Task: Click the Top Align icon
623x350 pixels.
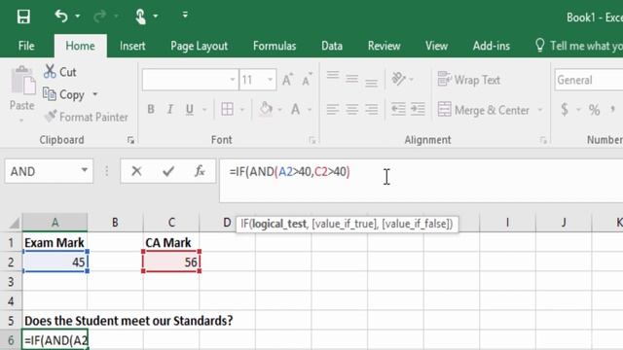Action: pos(333,76)
